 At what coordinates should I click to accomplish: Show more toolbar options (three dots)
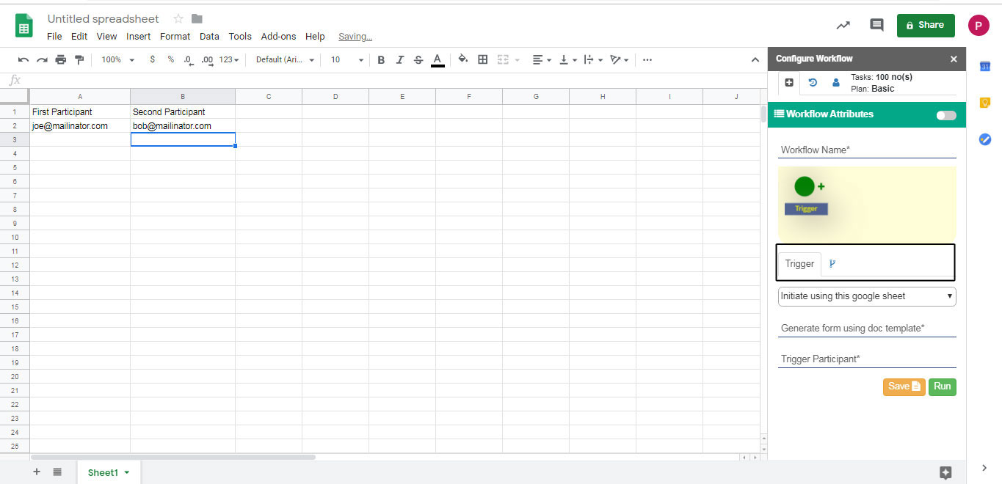[x=647, y=60]
